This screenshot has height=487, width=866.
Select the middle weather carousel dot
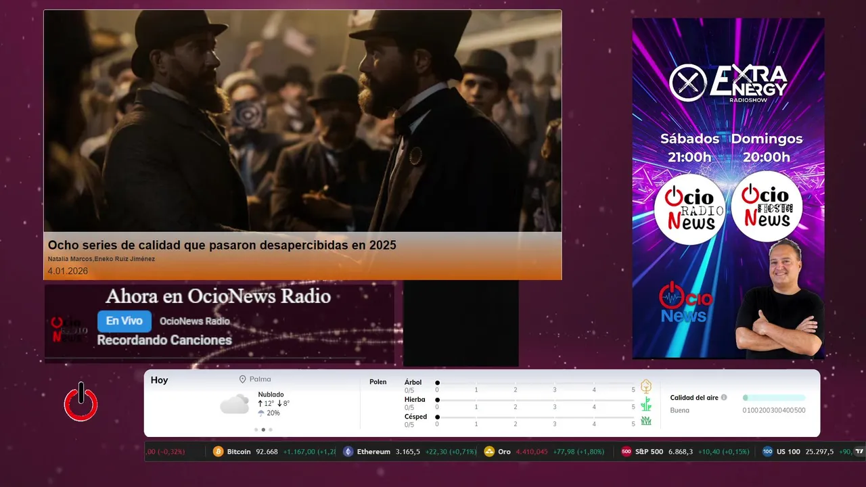pos(263,430)
